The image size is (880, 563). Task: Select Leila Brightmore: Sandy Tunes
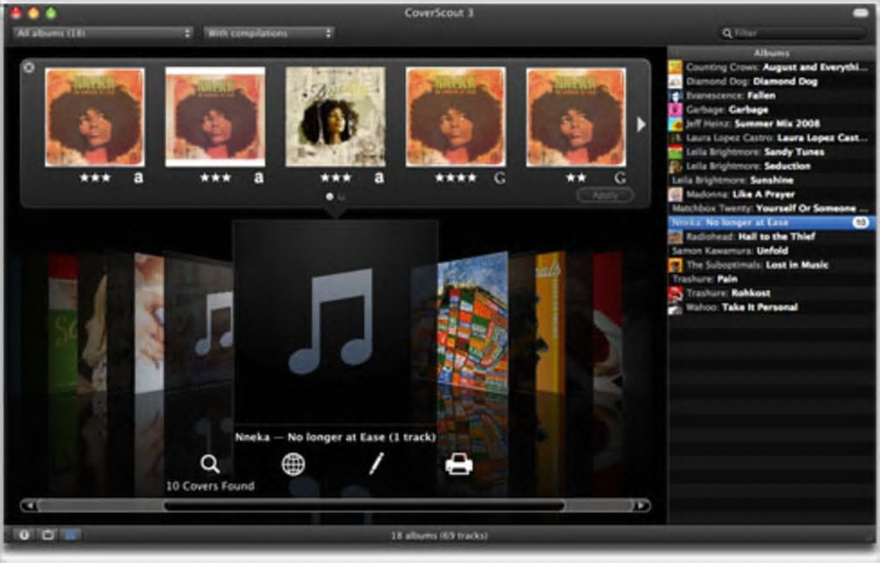coord(771,152)
